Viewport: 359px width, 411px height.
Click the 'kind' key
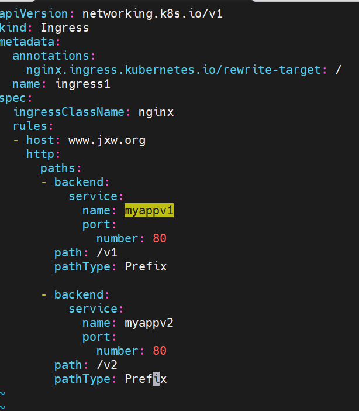tap(13, 28)
